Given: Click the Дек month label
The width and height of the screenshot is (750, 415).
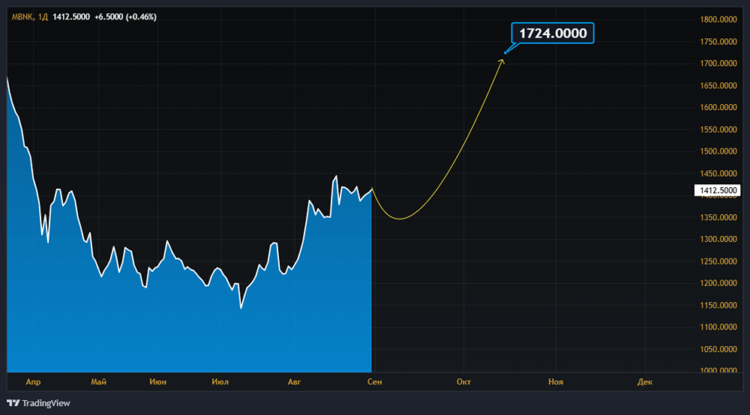Looking at the screenshot, I should (645, 382).
